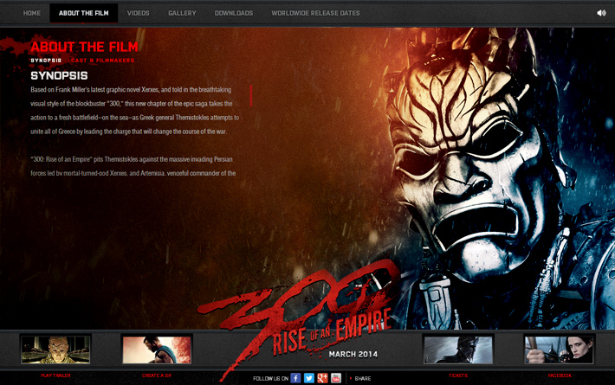Click the 'MARCH 2014' release text
Image resolution: width=615 pixels, height=385 pixels.
pyautogui.click(x=353, y=354)
